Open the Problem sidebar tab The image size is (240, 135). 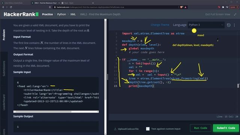point(4,35)
